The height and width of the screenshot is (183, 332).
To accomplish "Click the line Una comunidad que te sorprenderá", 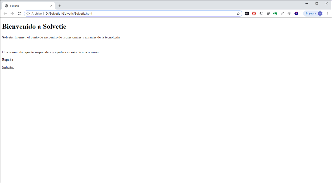I will click(x=50, y=52).
